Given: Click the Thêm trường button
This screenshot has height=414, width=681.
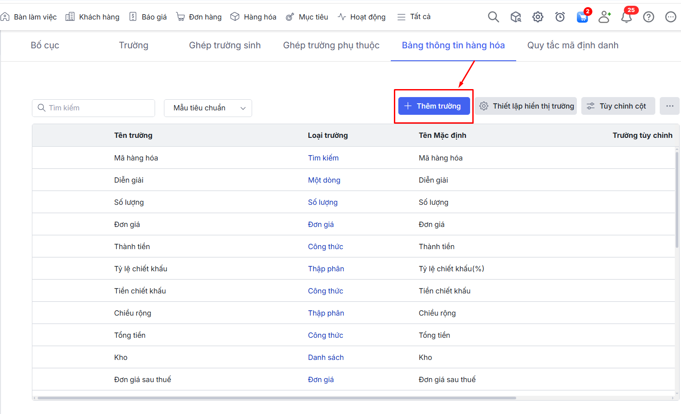Looking at the screenshot, I should coord(434,106).
